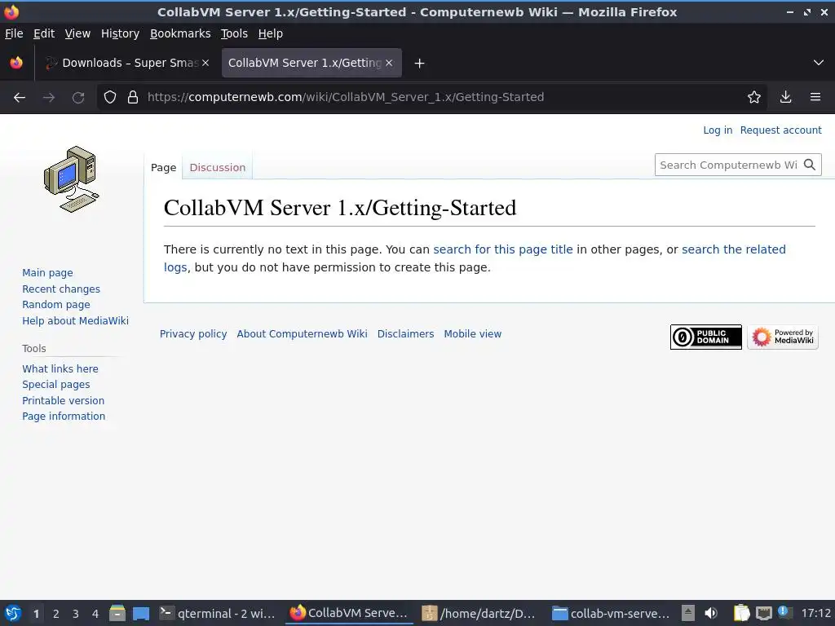835x626 pixels.
Task: Click the search magnifier button
Action: click(810, 165)
